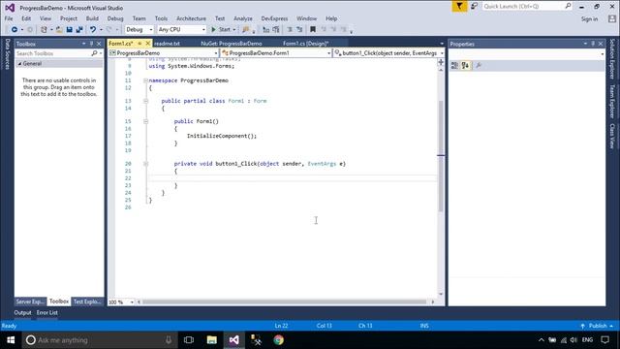The height and width of the screenshot is (349, 620).
Task: Uncomment the selected lines icon
Action: click(x=299, y=30)
